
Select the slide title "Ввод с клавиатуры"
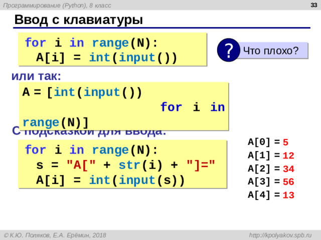point(79,20)
